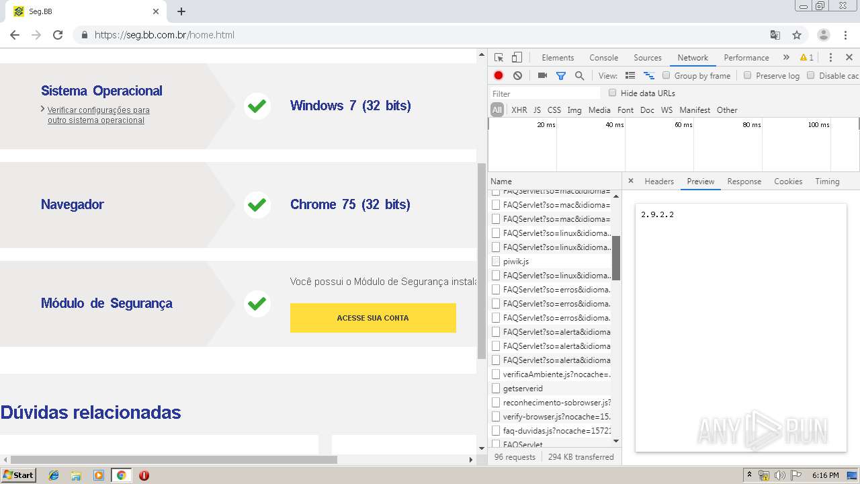This screenshot has width=860, height=484.
Task: Open the Performance tab
Action: click(746, 58)
